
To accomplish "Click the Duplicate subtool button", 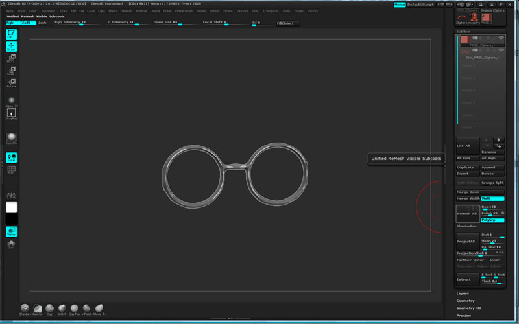I will [x=468, y=168].
